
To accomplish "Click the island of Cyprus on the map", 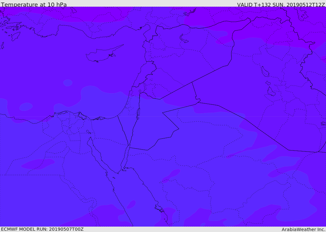I will pyautogui.click(x=104, y=54).
